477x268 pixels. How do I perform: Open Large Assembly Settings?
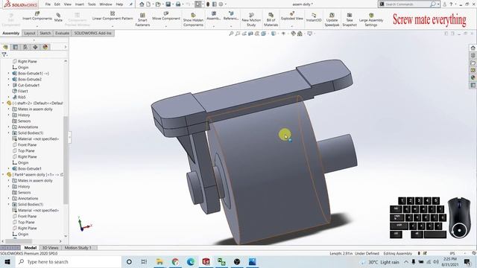point(371,20)
